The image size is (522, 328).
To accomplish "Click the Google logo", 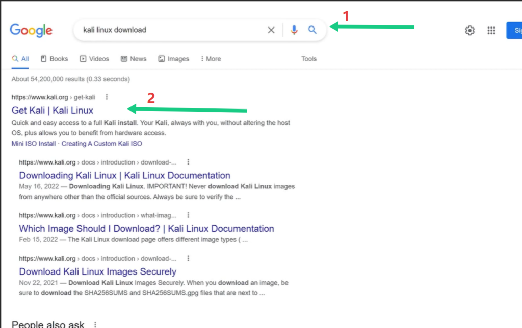I will pos(31,30).
